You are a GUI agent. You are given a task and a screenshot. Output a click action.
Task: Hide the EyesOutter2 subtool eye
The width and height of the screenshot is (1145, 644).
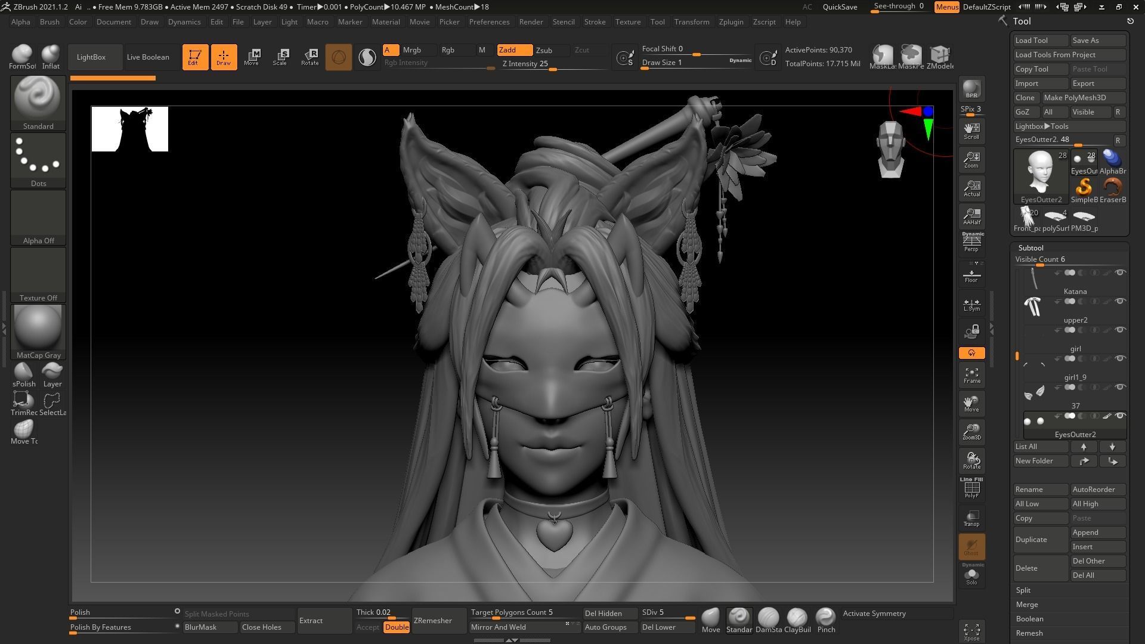(1120, 416)
